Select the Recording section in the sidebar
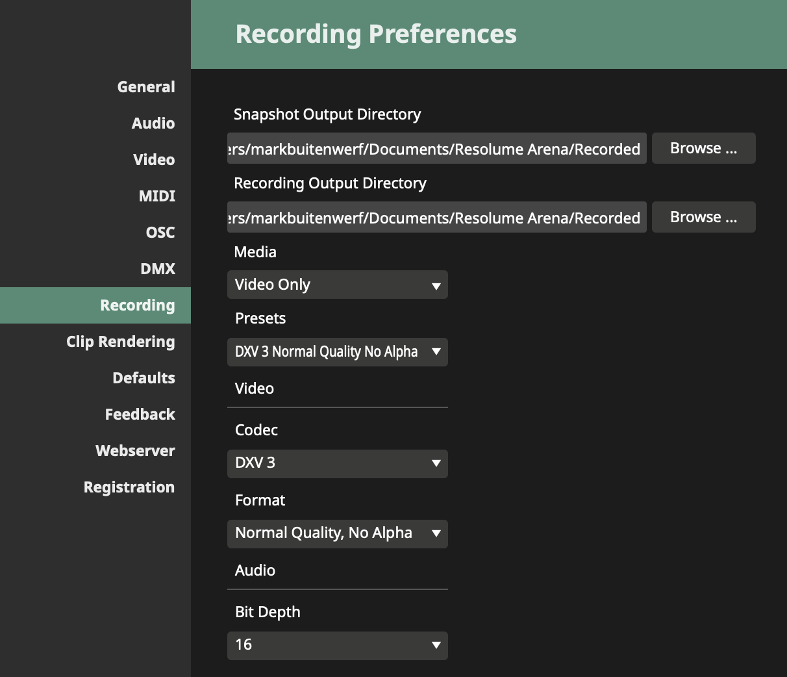 [137, 305]
